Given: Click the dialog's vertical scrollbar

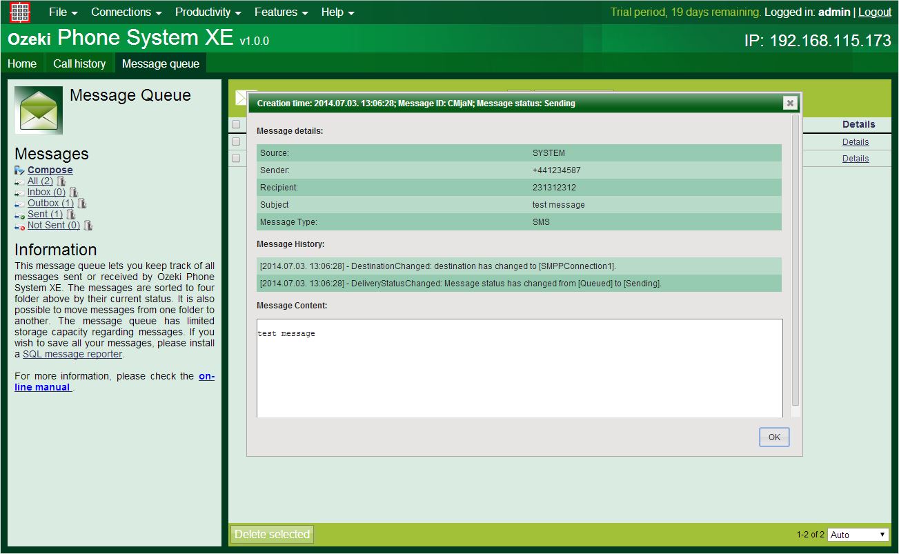Looking at the screenshot, I should point(795,262).
